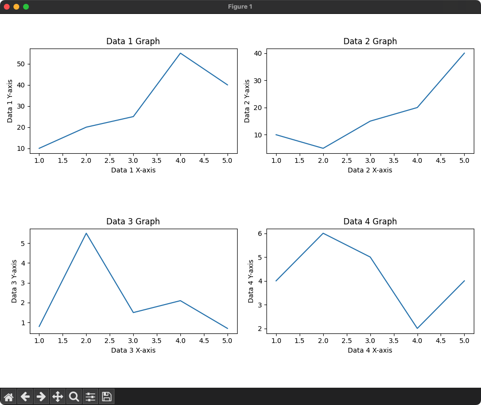Activate the Pan/move axes tool

pos(58,397)
